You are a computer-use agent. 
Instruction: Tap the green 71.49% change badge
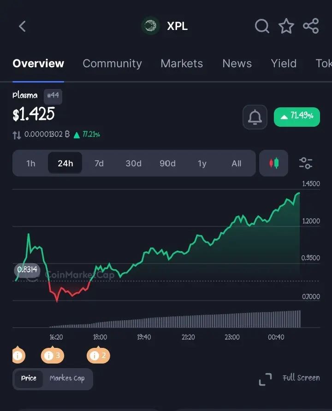[x=297, y=117]
